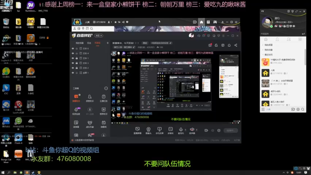The image size is (311, 175).
Task: Click the apps grid icon in YY window
Action: point(300,39)
